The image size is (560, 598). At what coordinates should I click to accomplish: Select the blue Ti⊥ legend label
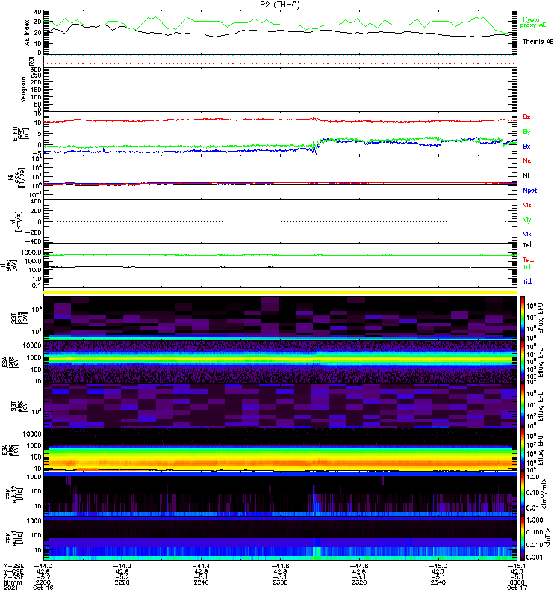coord(527,282)
